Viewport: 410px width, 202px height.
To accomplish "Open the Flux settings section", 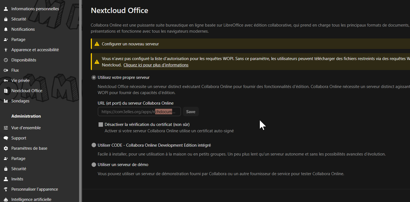I will click(15, 70).
